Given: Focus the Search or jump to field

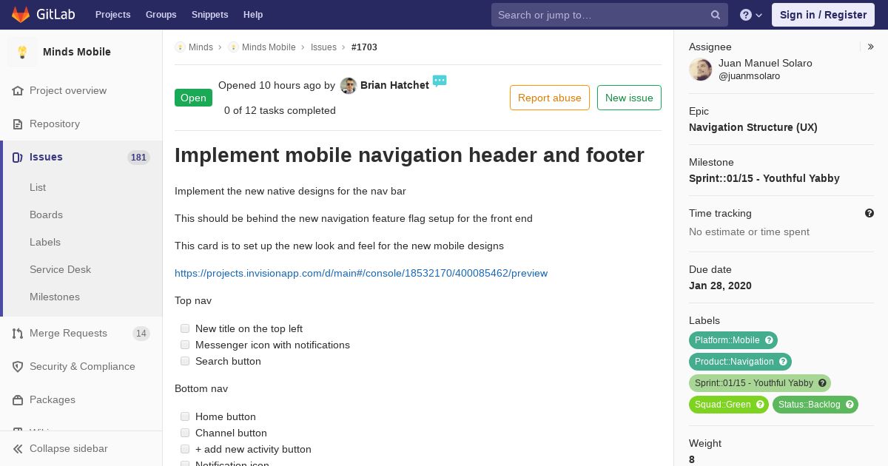Looking at the screenshot, I should tap(610, 15).
